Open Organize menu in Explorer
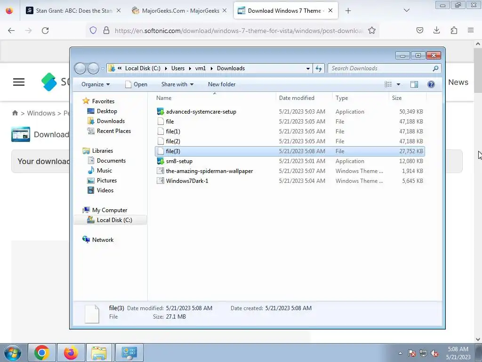The height and width of the screenshot is (362, 482). (x=96, y=84)
